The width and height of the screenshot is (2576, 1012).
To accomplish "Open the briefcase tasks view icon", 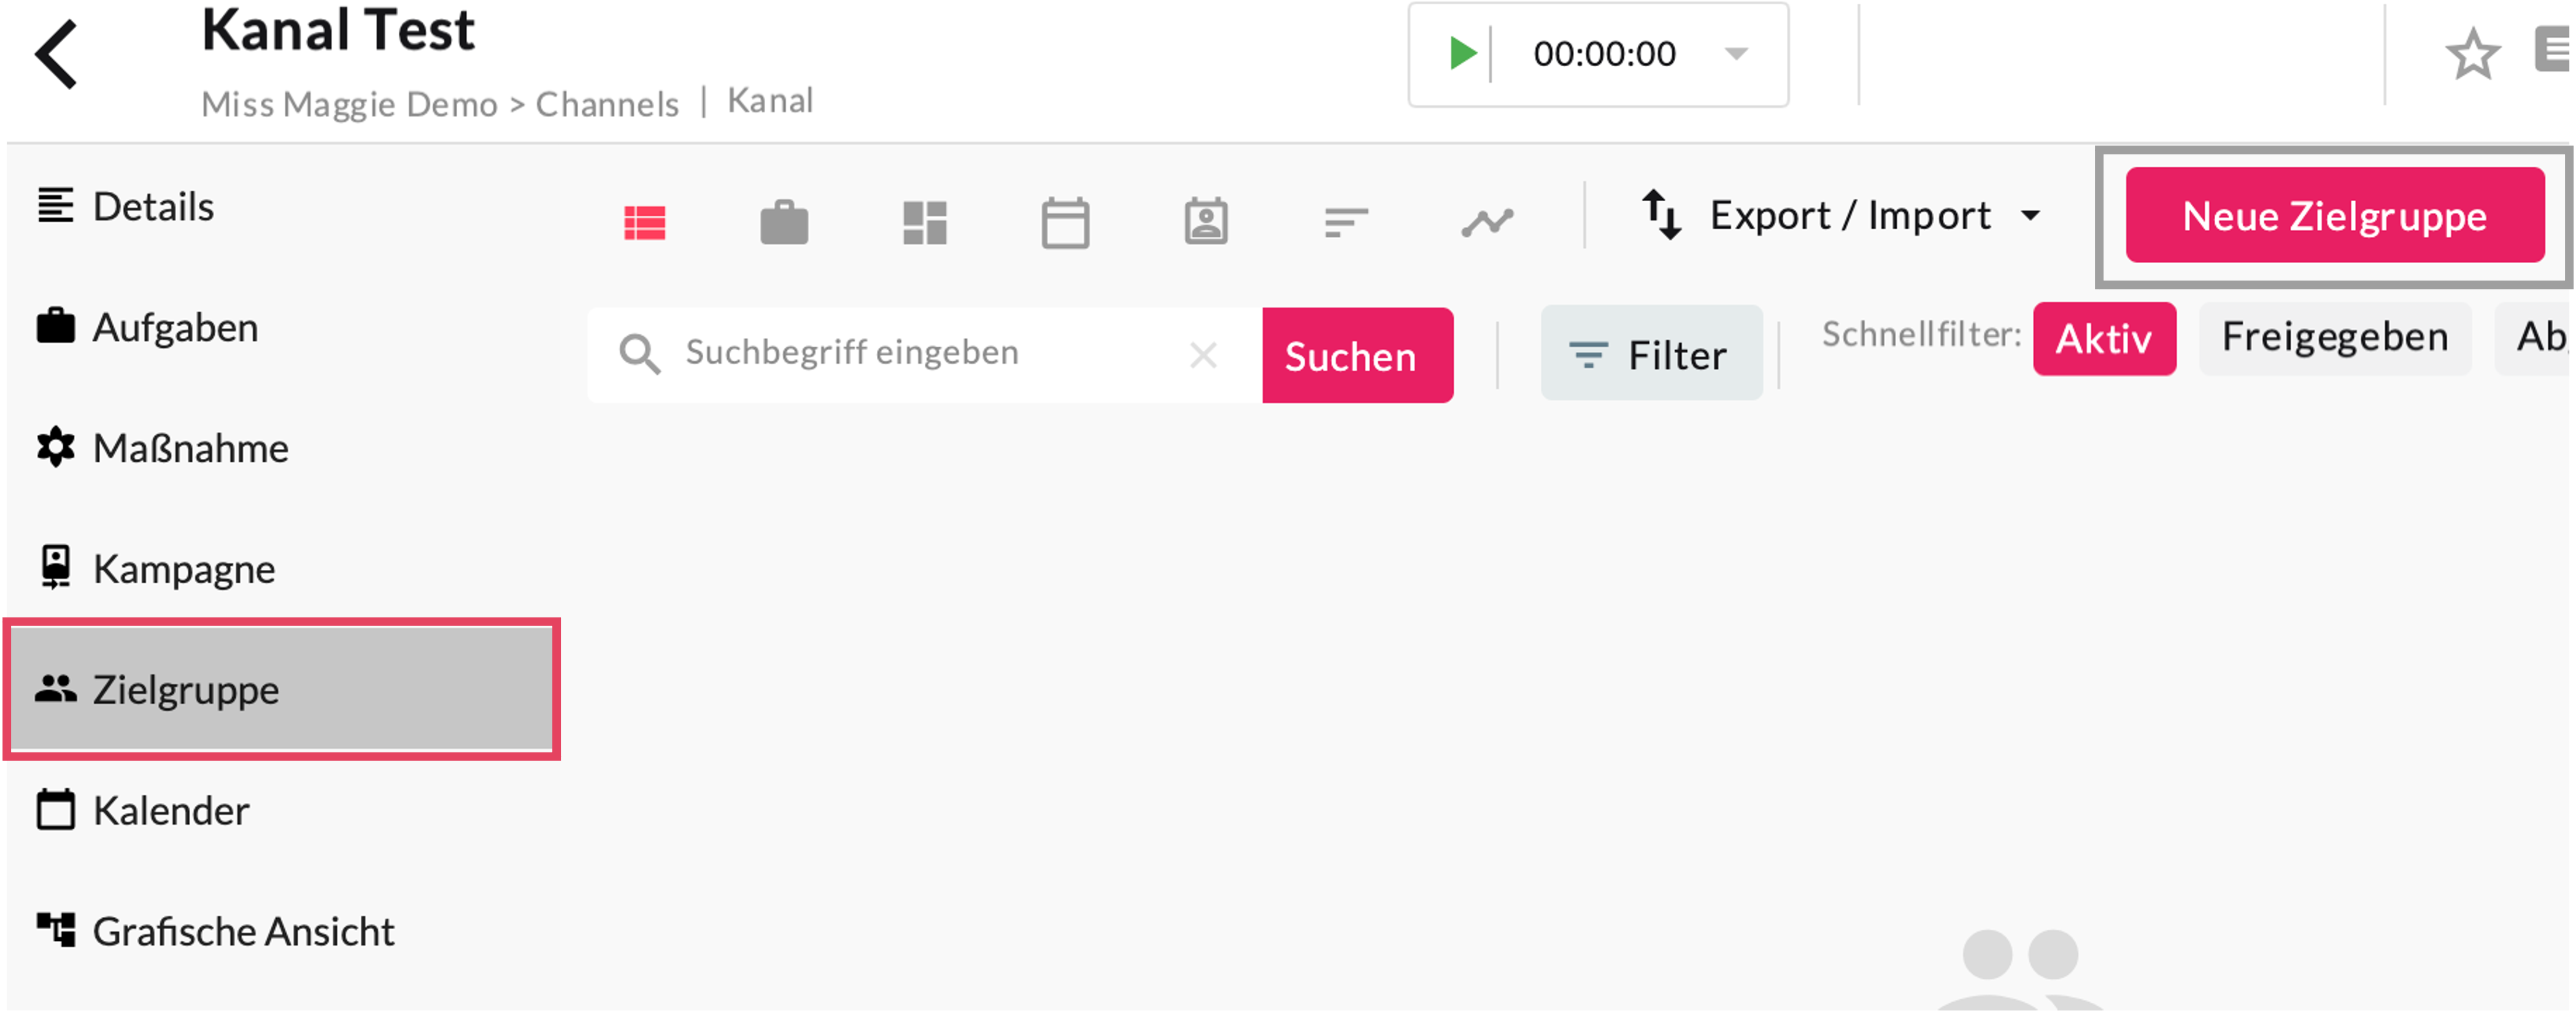I will click(x=784, y=222).
